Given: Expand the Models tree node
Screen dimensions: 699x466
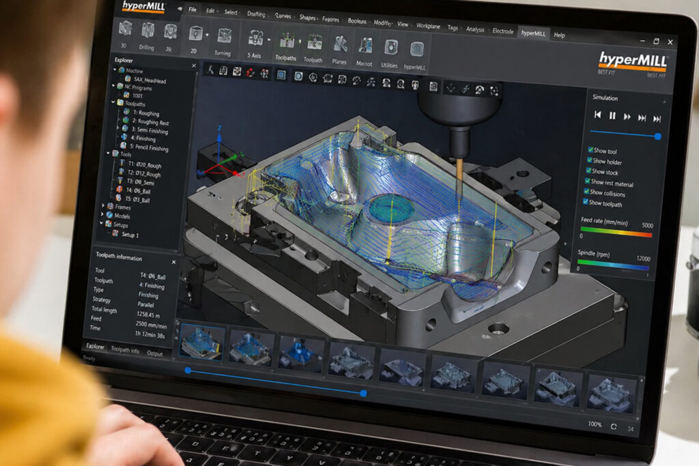Looking at the screenshot, I should [102, 215].
